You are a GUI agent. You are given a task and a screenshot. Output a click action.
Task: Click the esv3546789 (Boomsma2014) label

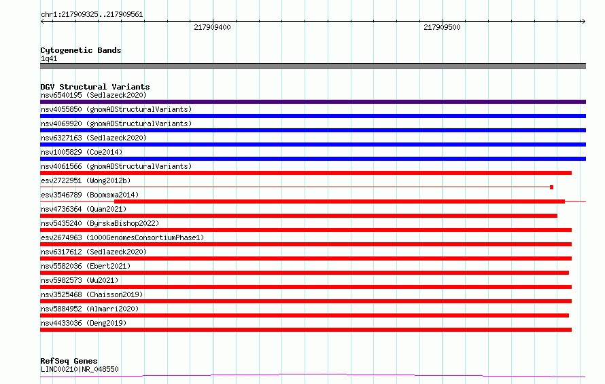click(x=90, y=195)
